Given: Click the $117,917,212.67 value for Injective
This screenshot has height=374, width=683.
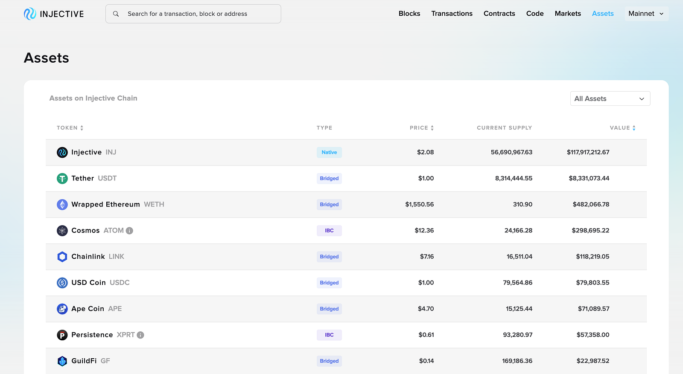Looking at the screenshot, I should tap(588, 152).
